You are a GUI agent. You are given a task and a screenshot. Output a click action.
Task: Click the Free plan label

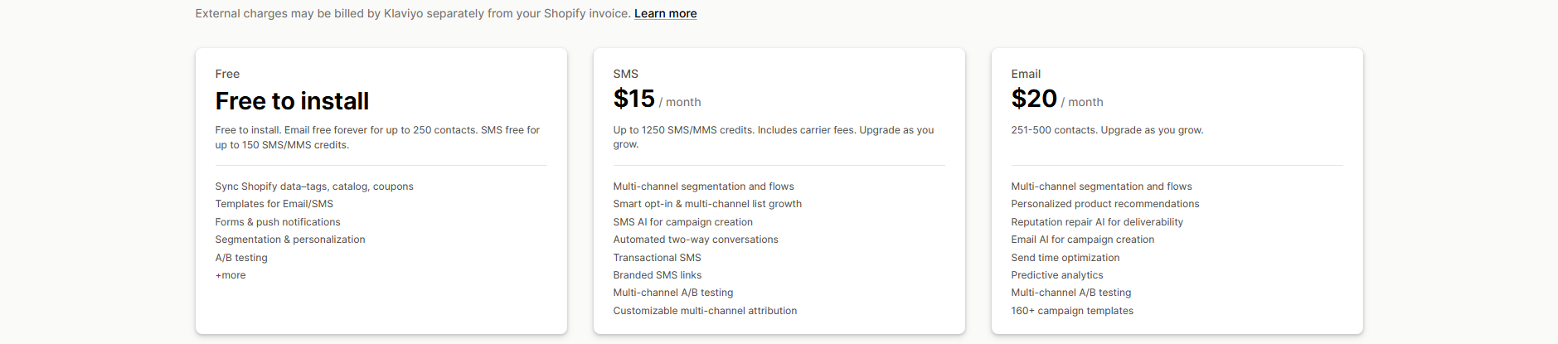point(227,74)
